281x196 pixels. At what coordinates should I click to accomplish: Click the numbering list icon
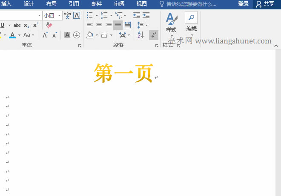pyautogui.click(x=104, y=15)
